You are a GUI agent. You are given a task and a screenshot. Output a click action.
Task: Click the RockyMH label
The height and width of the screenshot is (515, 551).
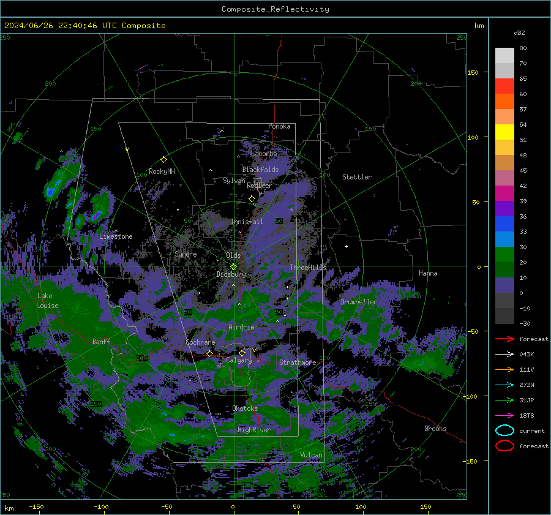(x=162, y=171)
